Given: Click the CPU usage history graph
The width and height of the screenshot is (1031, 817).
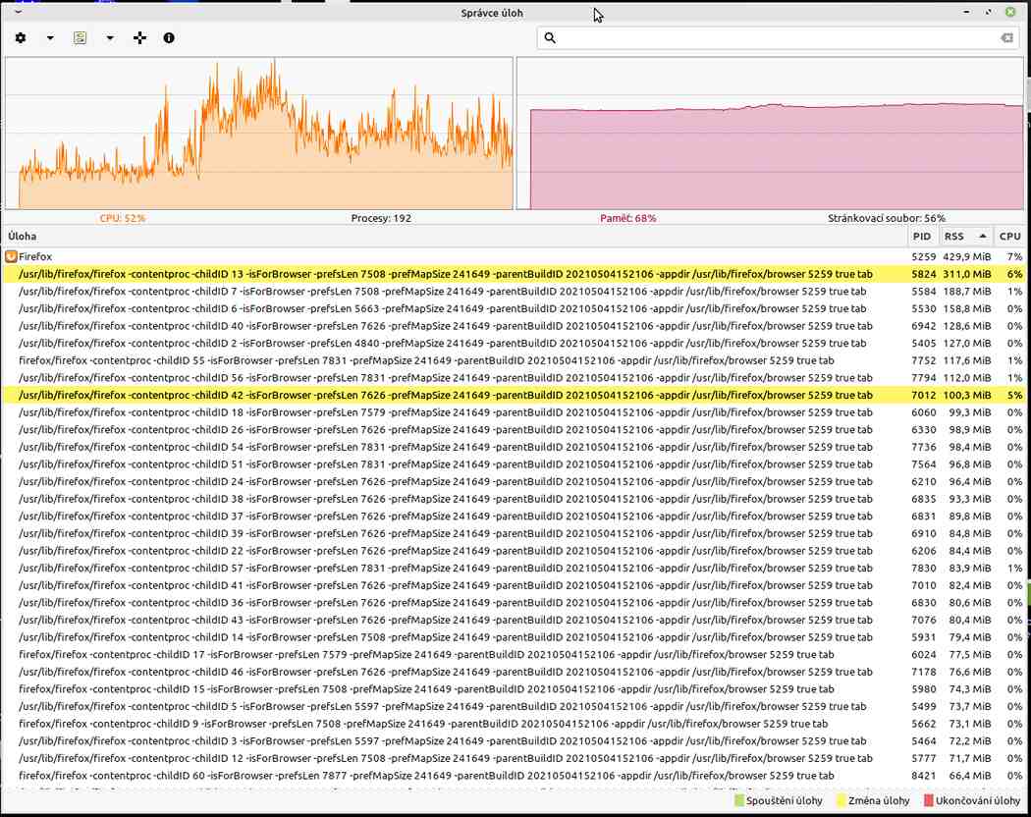Looking at the screenshot, I should point(259,133).
